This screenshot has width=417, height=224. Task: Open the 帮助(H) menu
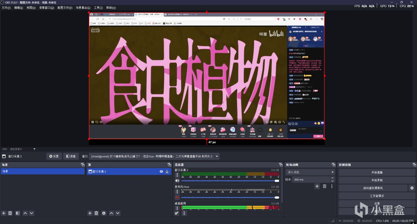pos(111,7)
